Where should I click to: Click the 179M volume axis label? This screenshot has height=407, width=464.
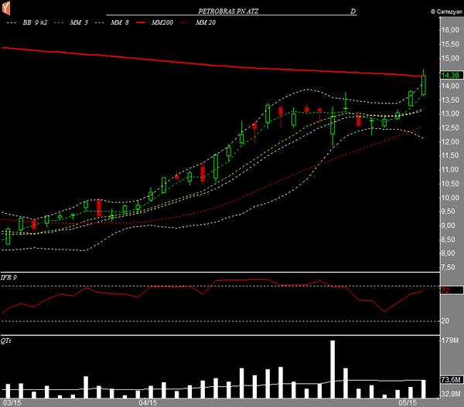click(449, 339)
